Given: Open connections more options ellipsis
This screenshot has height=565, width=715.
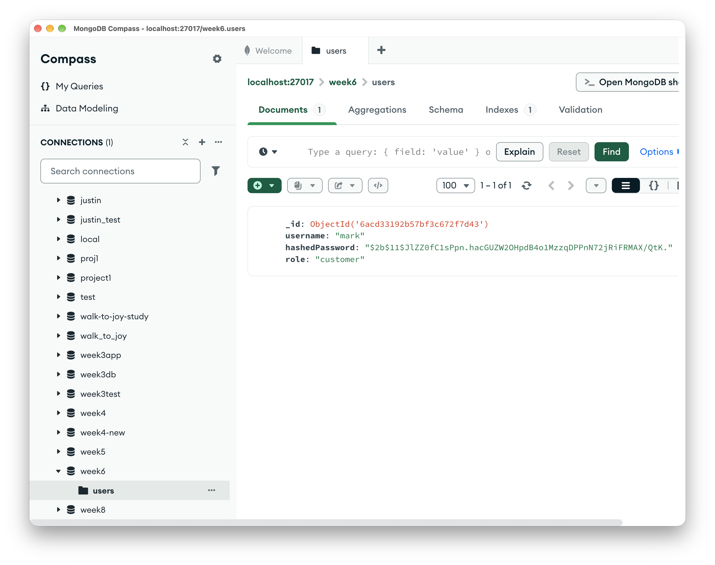Looking at the screenshot, I should tap(218, 142).
